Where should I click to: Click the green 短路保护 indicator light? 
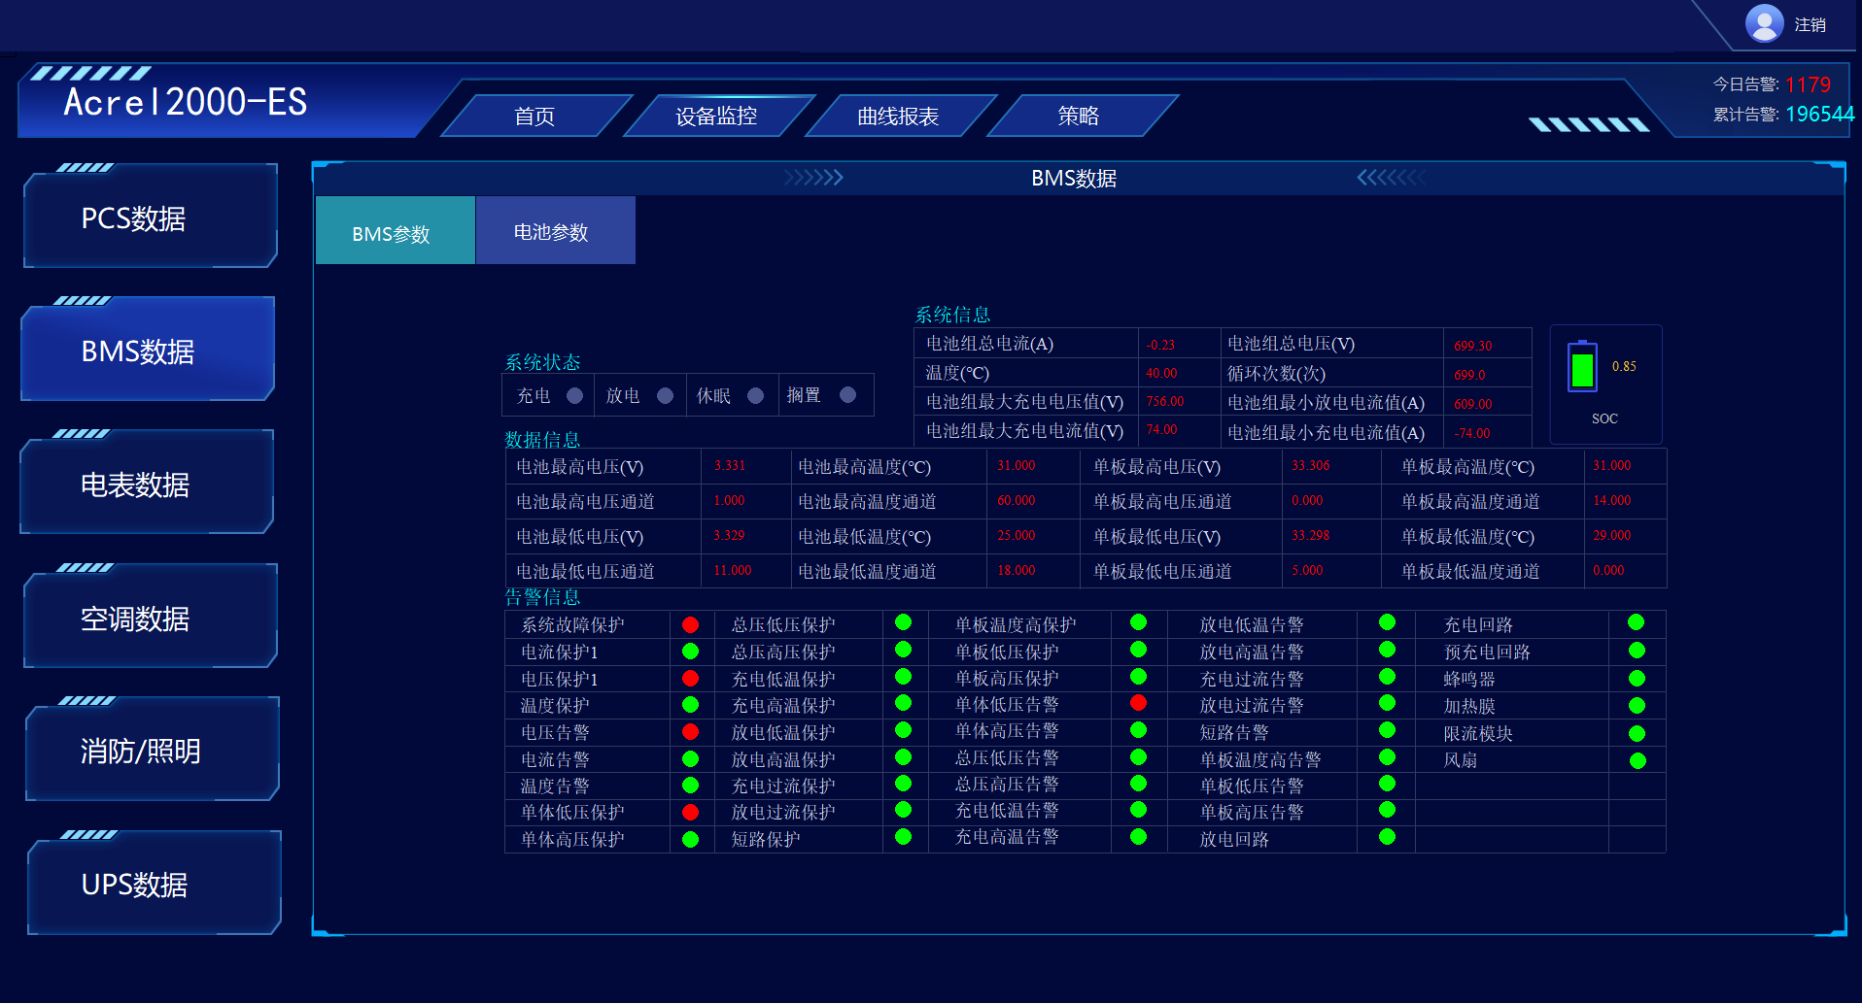pos(903,837)
